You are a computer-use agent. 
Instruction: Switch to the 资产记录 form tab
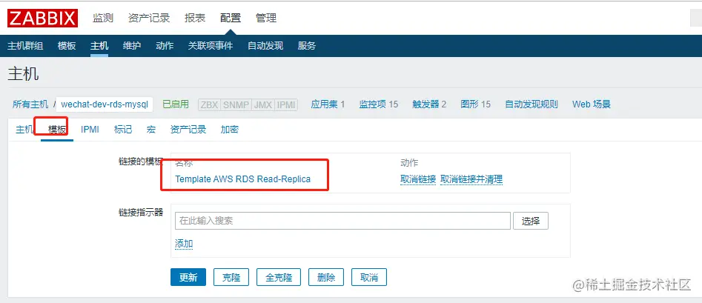188,130
